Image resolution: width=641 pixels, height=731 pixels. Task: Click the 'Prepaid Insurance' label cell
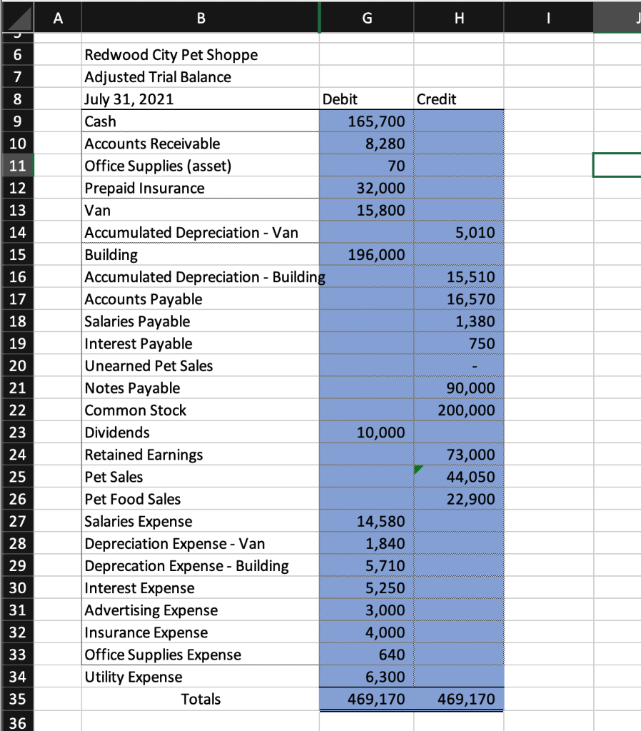(x=201, y=188)
